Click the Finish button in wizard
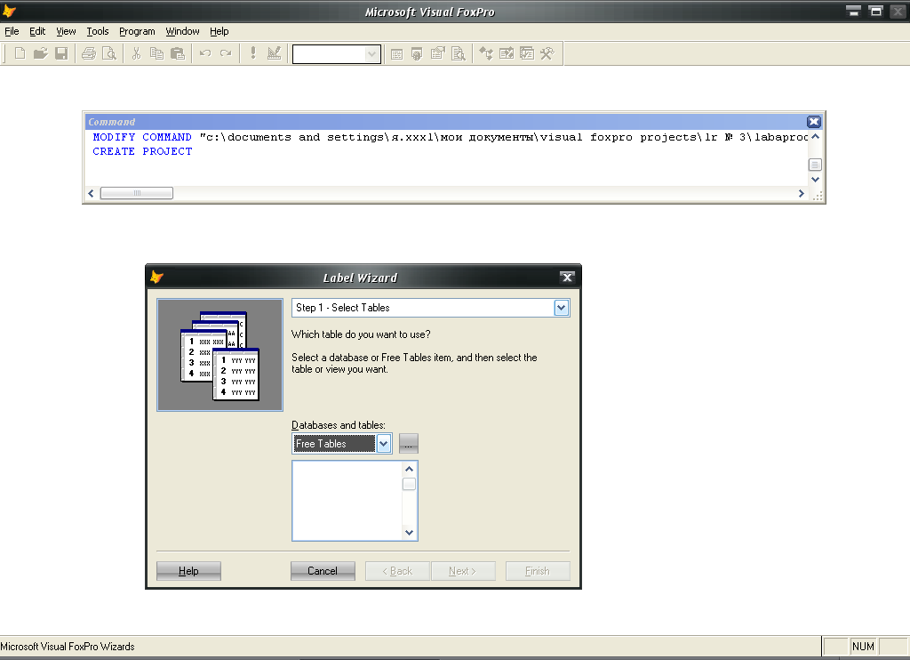This screenshot has width=910, height=660. click(538, 571)
